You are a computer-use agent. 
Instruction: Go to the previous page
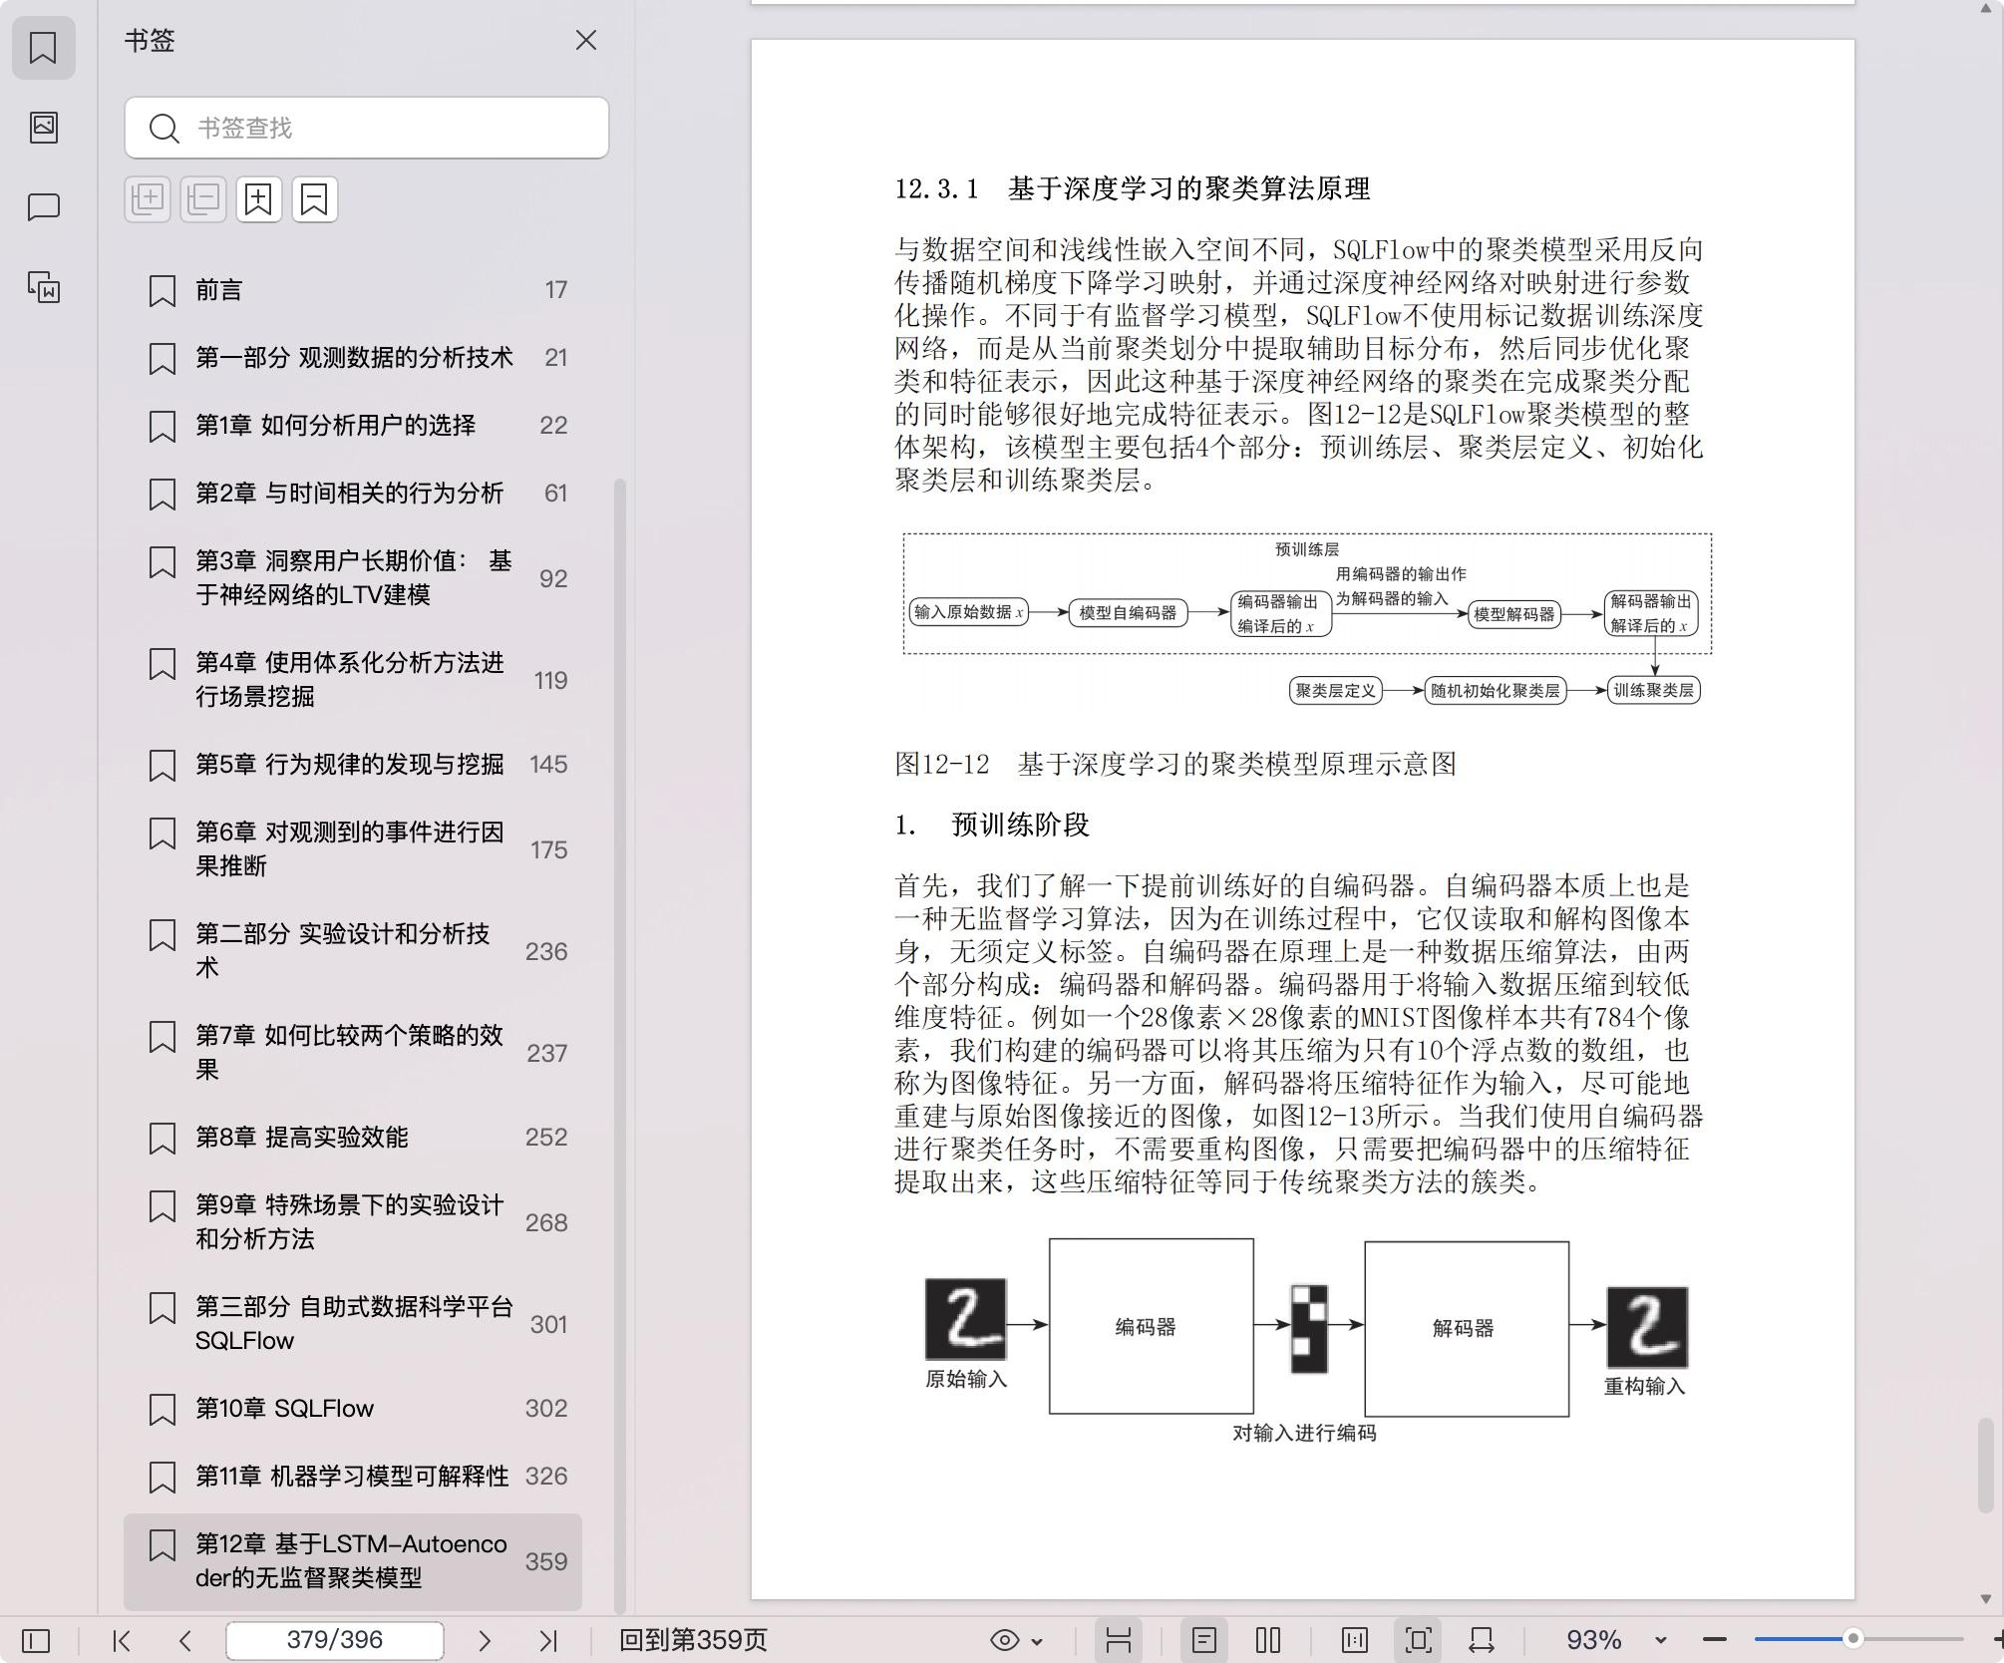coord(185,1640)
